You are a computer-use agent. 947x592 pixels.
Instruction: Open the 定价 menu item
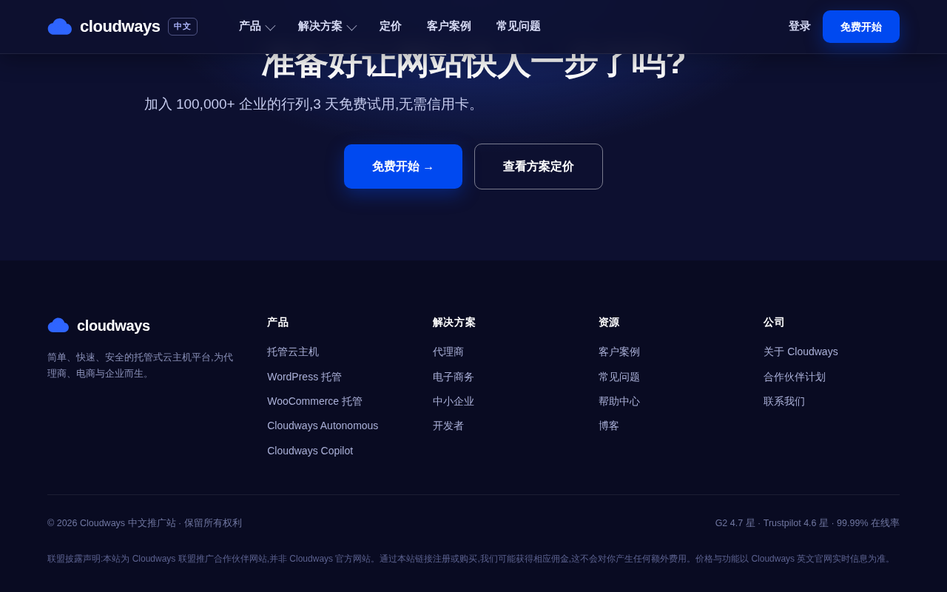pyautogui.click(x=391, y=27)
